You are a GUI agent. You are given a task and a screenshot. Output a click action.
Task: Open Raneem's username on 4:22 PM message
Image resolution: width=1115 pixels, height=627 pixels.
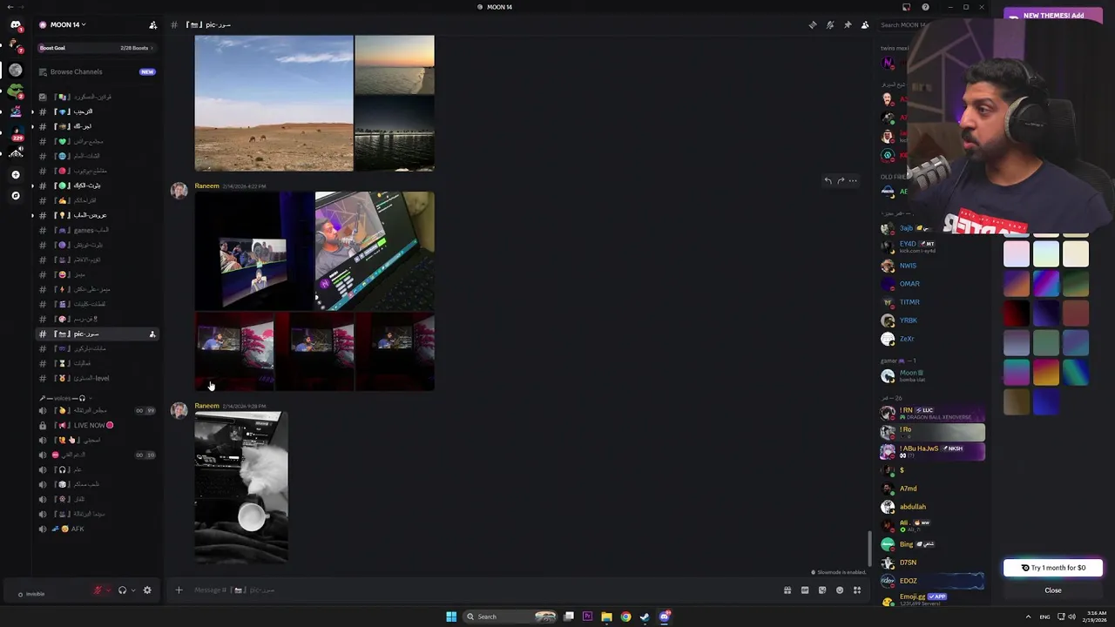point(206,185)
